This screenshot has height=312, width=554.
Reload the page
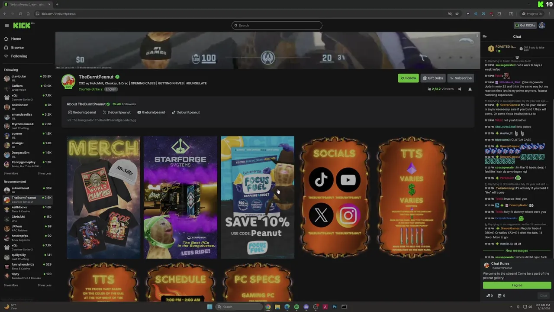(20, 13)
